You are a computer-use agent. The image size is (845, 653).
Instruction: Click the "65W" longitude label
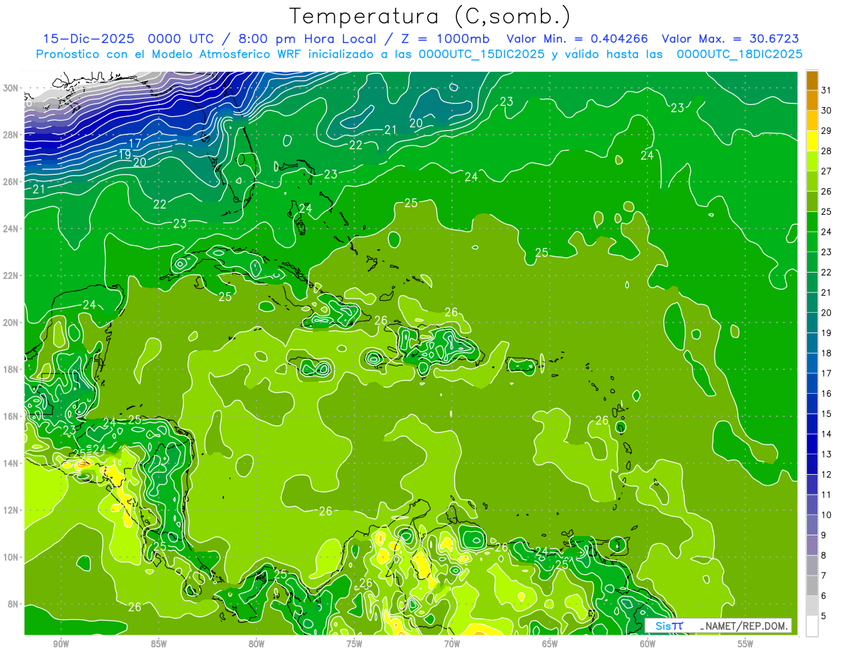550,644
